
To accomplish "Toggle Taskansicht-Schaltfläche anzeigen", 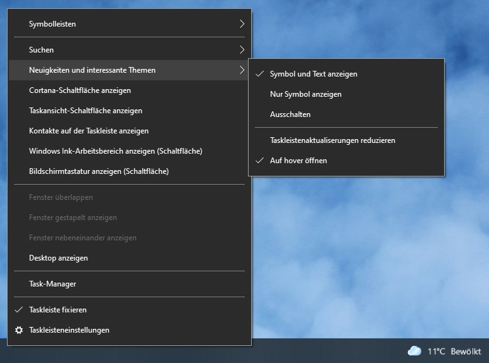I will point(85,111).
